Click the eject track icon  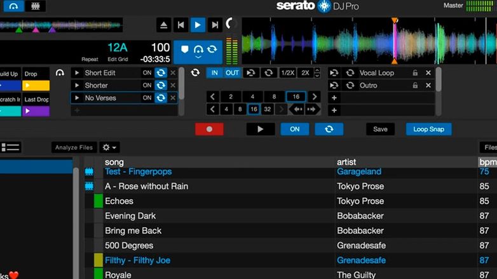pos(163,25)
